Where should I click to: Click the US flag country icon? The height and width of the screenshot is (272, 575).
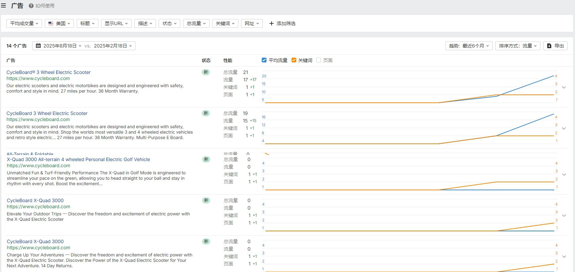(x=51, y=23)
